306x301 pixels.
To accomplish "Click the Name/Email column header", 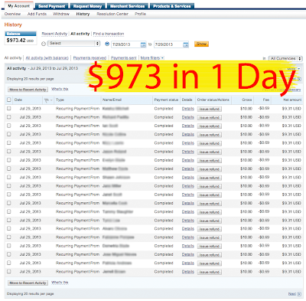I will [112, 100].
